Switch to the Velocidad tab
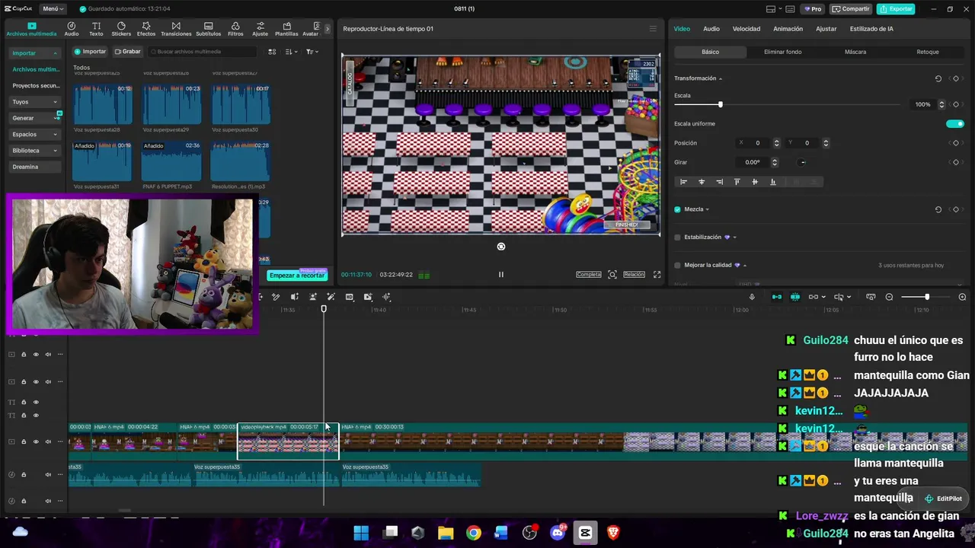The image size is (975, 548). pyautogui.click(x=746, y=29)
